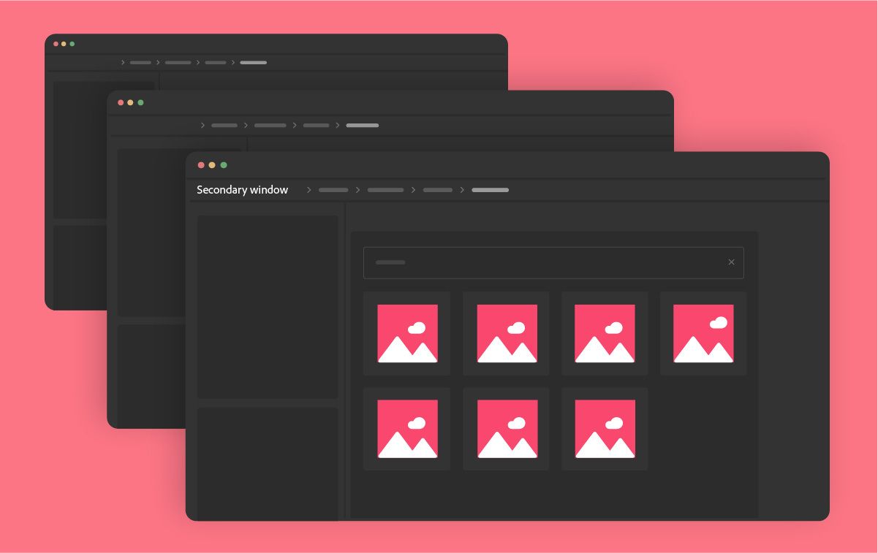
Task: Open the second image thumbnail in the top row
Action: point(506,334)
